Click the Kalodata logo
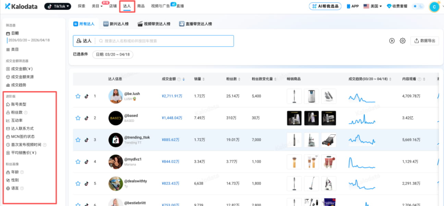 (x=21, y=6)
